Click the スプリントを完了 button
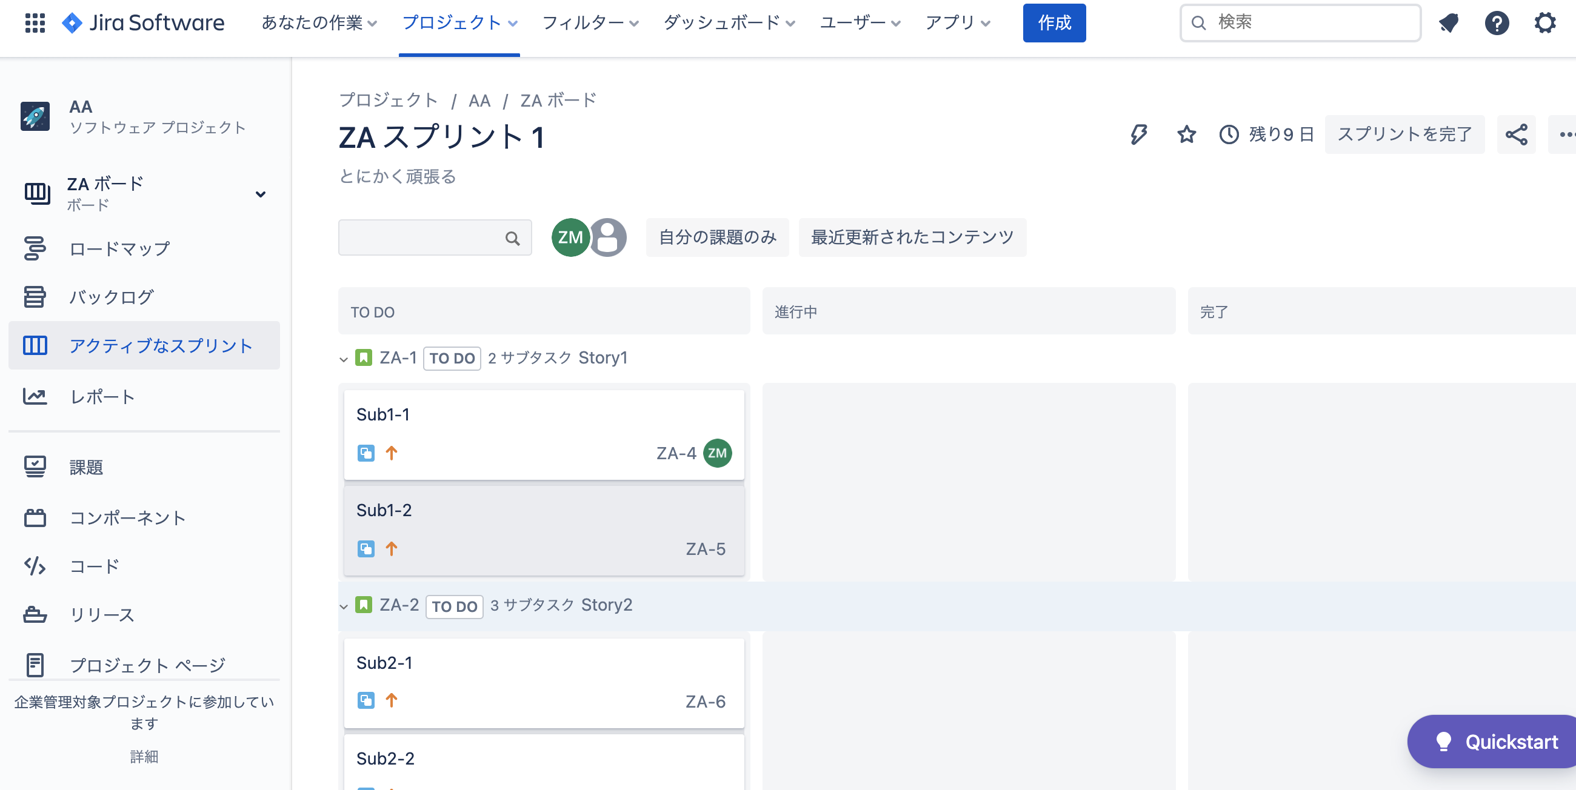The image size is (1576, 790). click(1404, 134)
